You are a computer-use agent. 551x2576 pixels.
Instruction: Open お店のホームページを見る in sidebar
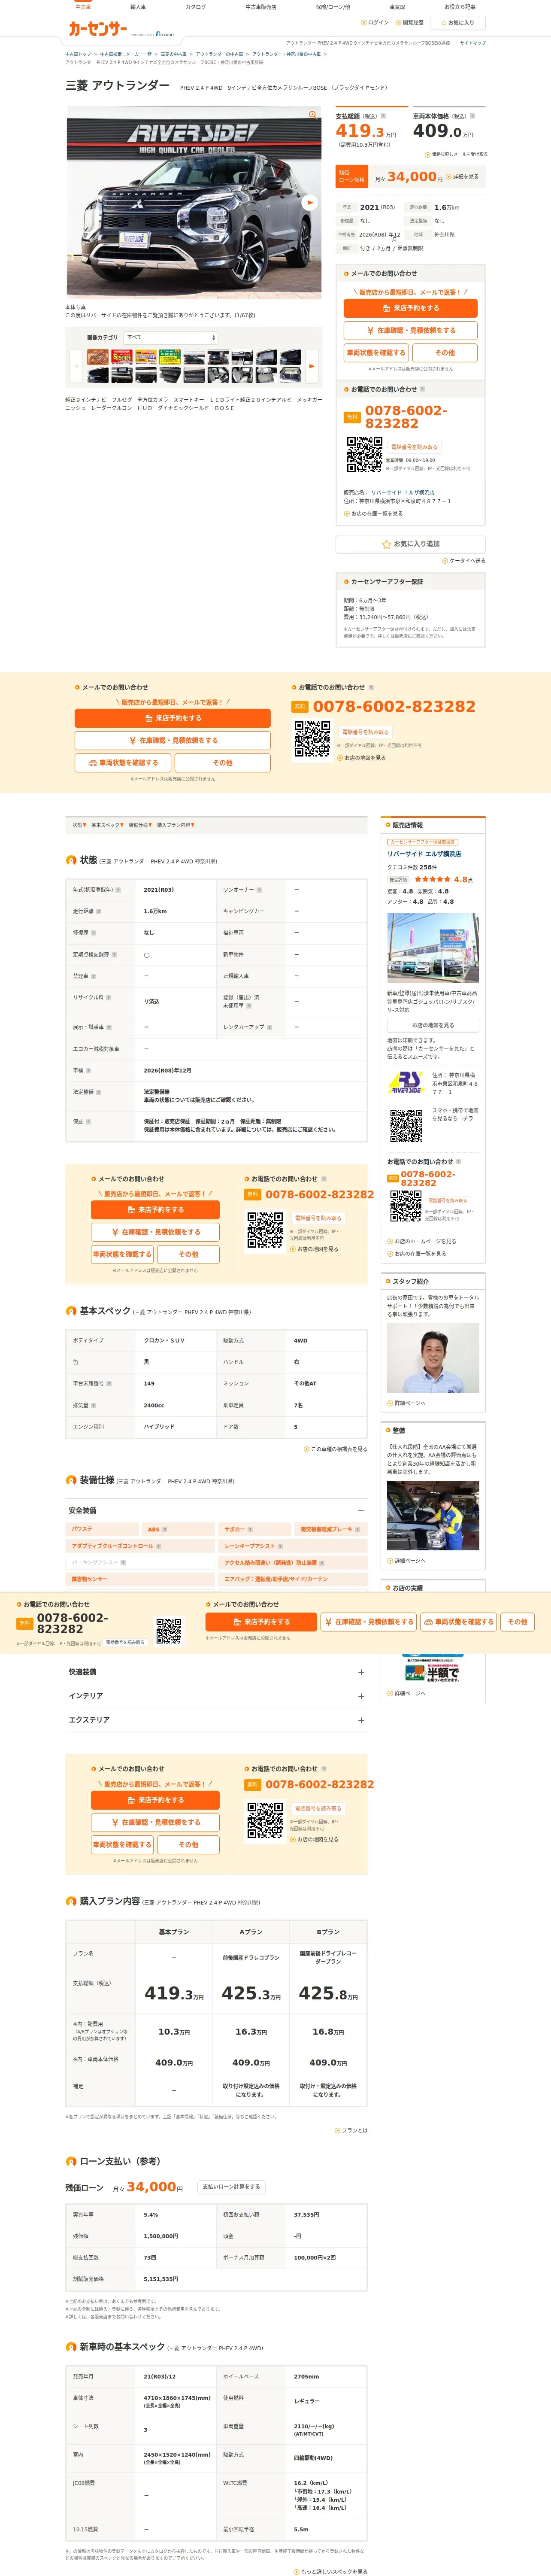(422, 1242)
